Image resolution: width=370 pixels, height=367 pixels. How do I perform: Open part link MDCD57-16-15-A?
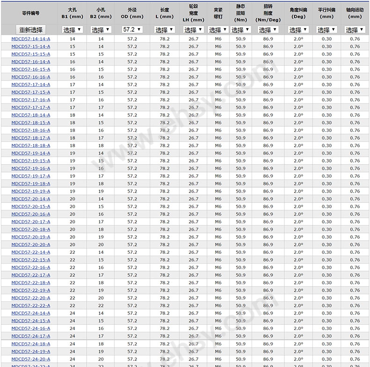tap(30, 70)
